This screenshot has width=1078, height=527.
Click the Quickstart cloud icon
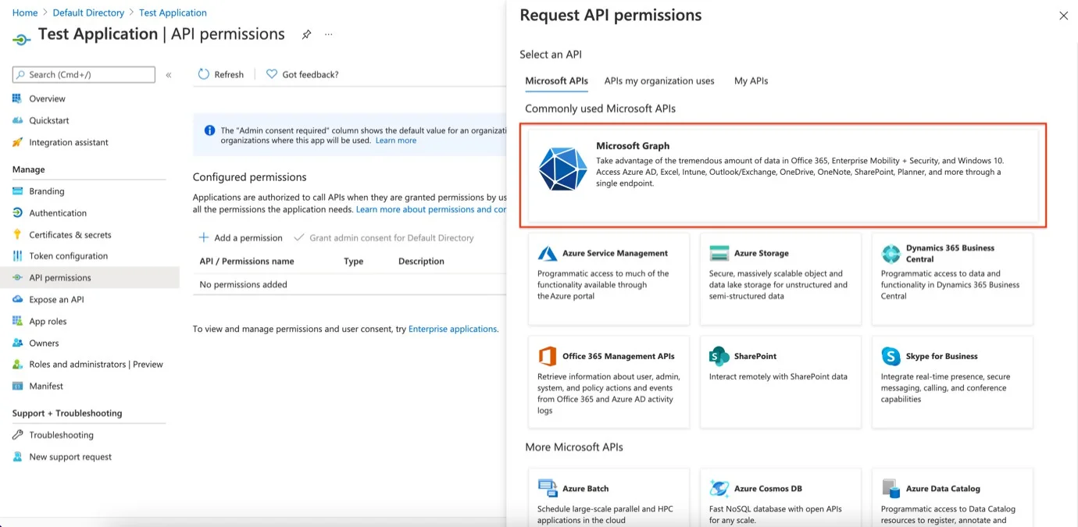point(17,120)
